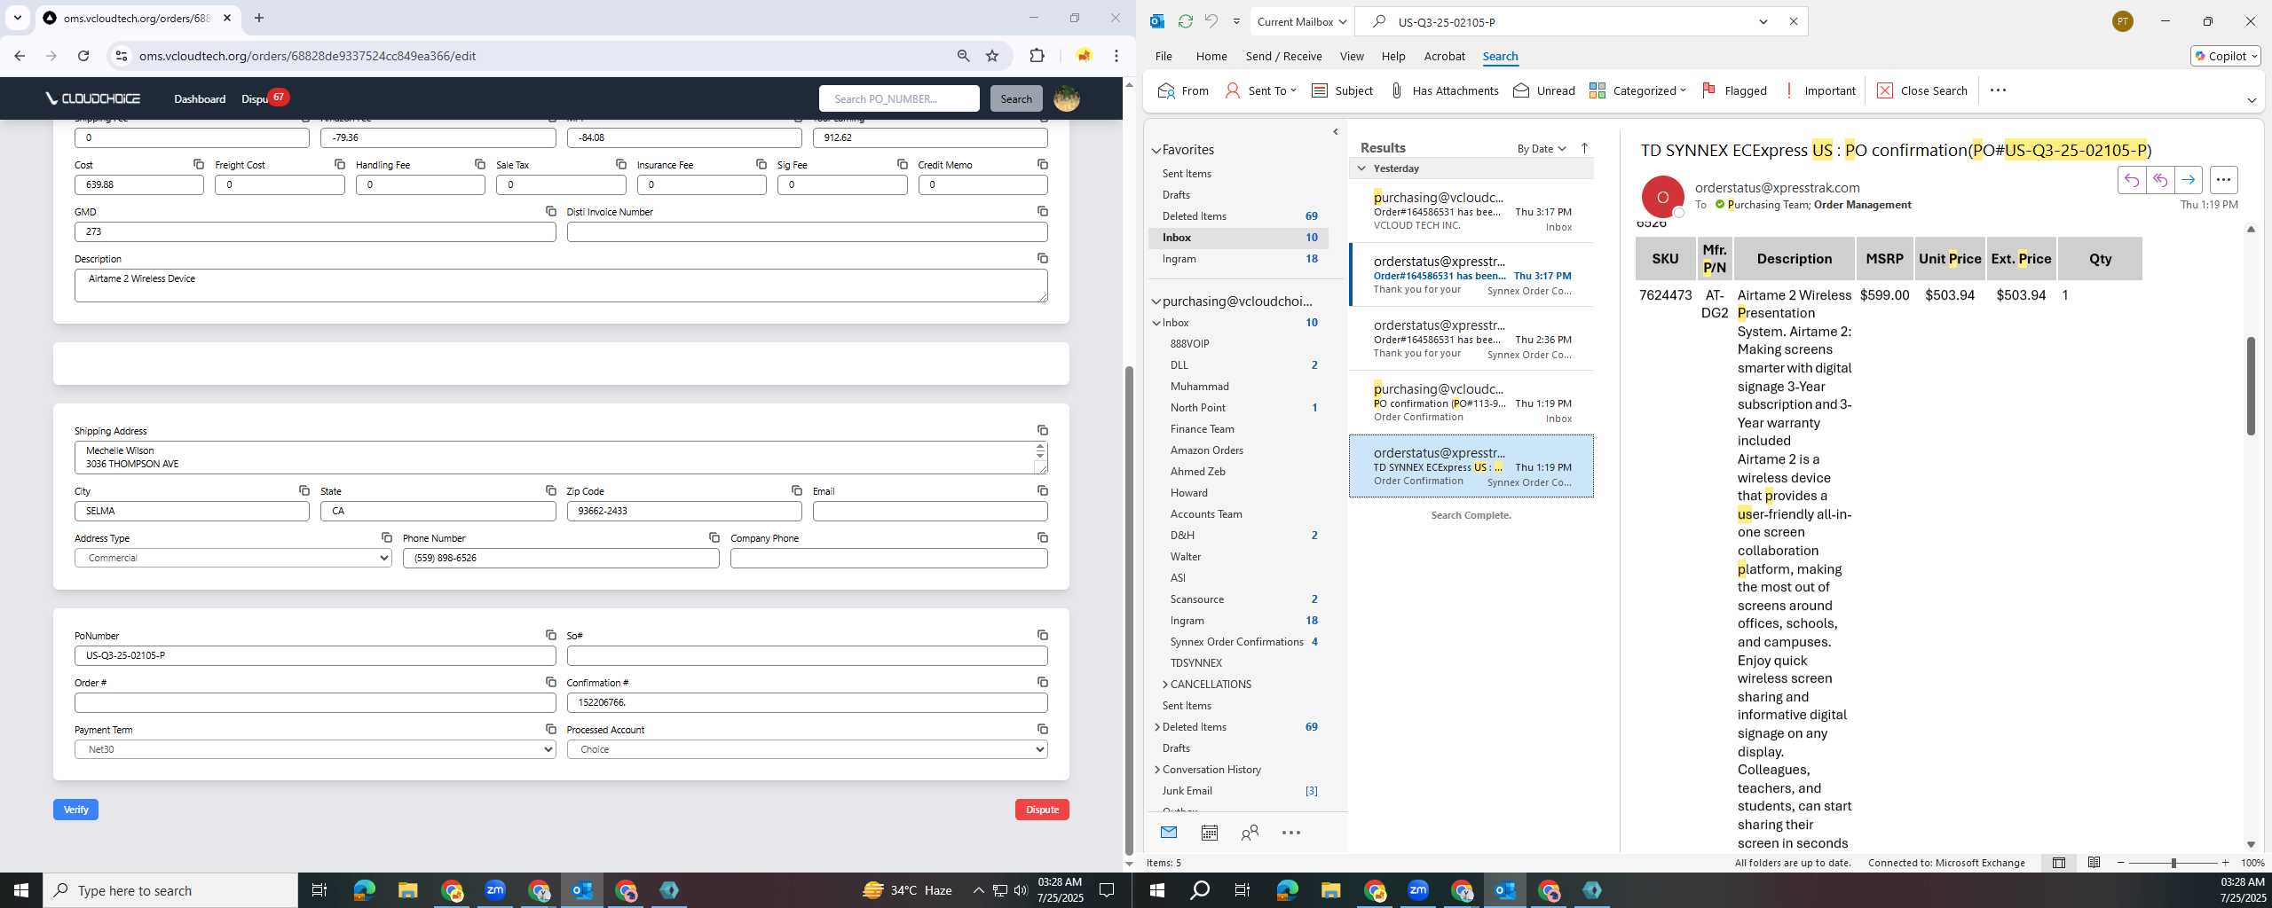Bookmark this page with the star icon
This screenshot has height=908, width=2272.
click(x=992, y=56)
